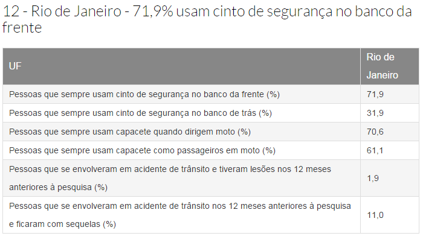Viewport: 423px width, 236px height.
Task: Select the Rio de Janeiro column header
Action: tap(390, 66)
